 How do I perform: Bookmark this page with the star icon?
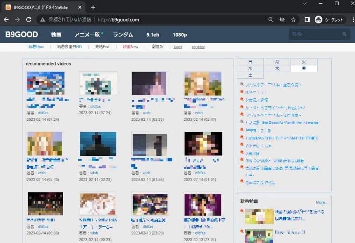coord(293,20)
